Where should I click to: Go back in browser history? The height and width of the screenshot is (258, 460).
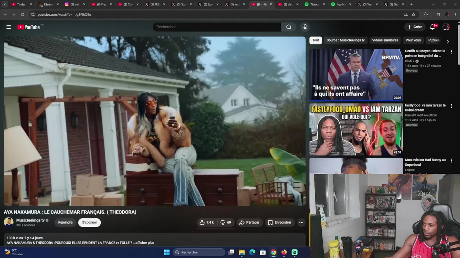coord(5,14)
